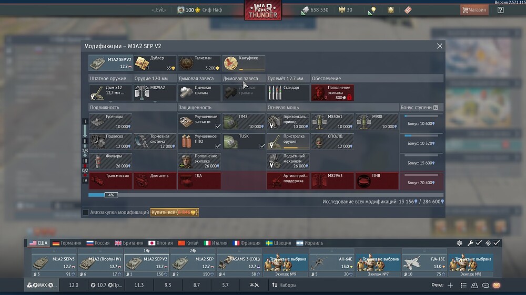This screenshot has height=295, width=526.
Task: Switch to the Германия nation tab
Action: pos(67,243)
